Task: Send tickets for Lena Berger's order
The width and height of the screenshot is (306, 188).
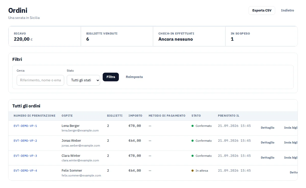Action: tap(291, 128)
